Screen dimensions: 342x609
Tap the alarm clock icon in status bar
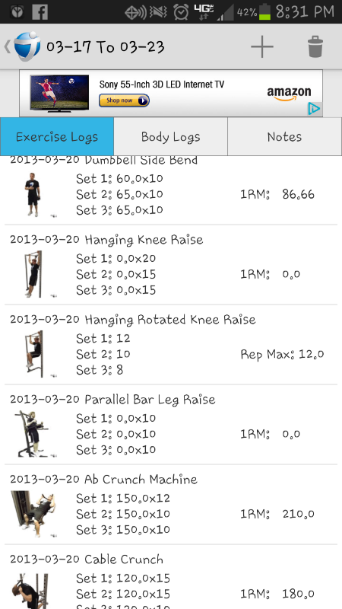coord(181,12)
